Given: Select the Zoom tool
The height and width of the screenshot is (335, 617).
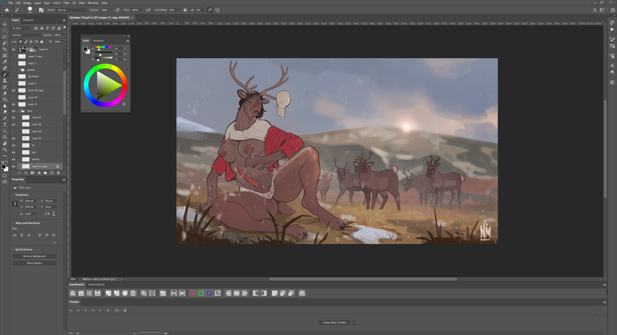Looking at the screenshot, I should pos(5,150).
